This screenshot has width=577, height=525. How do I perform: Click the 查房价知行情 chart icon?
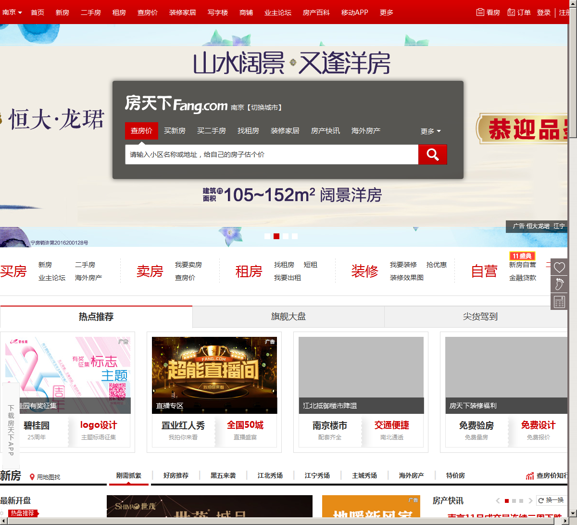point(530,476)
